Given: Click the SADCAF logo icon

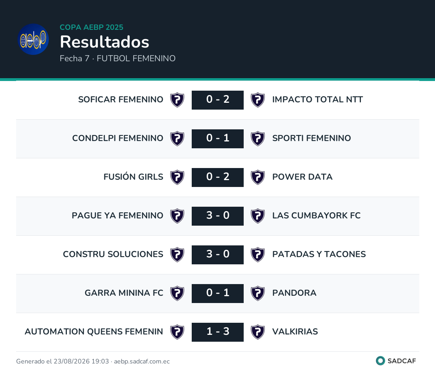Looking at the screenshot, I should [380, 361].
